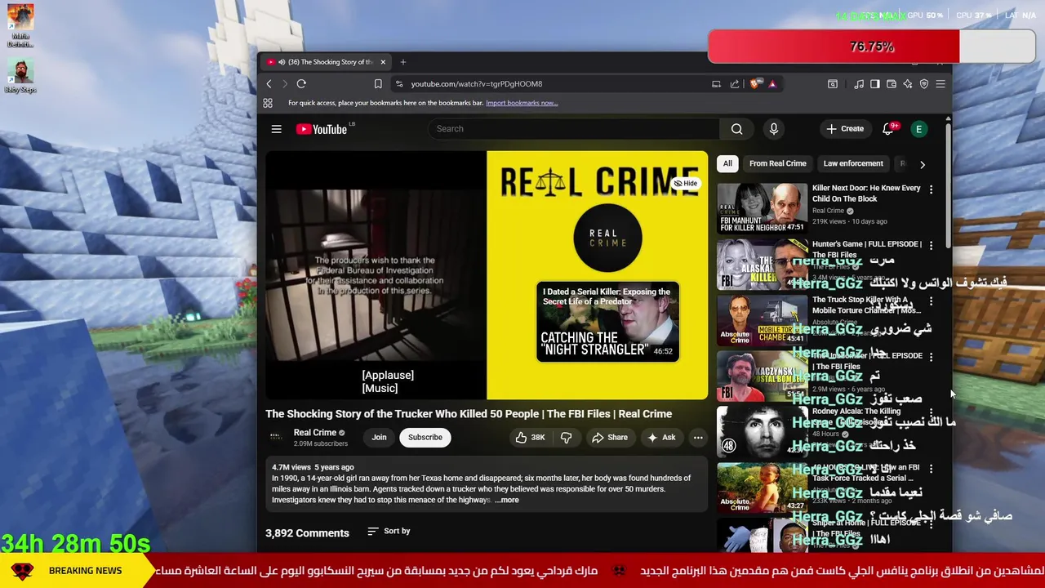Expand the description with ...more
This screenshot has width=1045, height=588.
(507, 500)
